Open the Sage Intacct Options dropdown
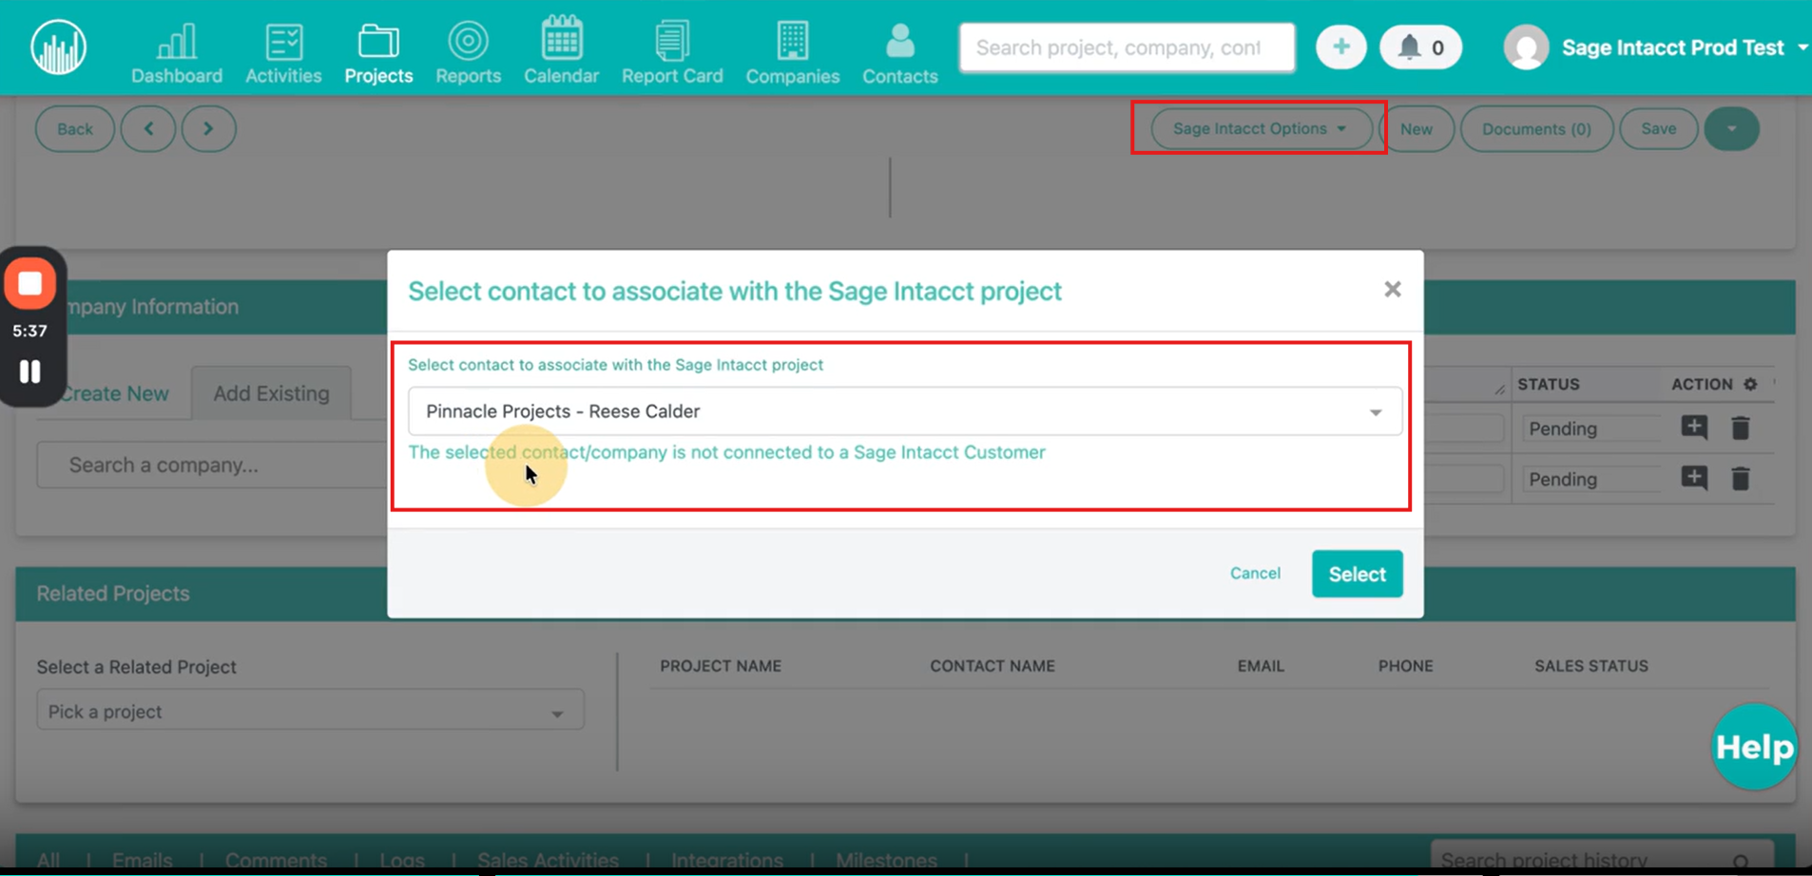Image resolution: width=1812 pixels, height=876 pixels. click(x=1259, y=129)
